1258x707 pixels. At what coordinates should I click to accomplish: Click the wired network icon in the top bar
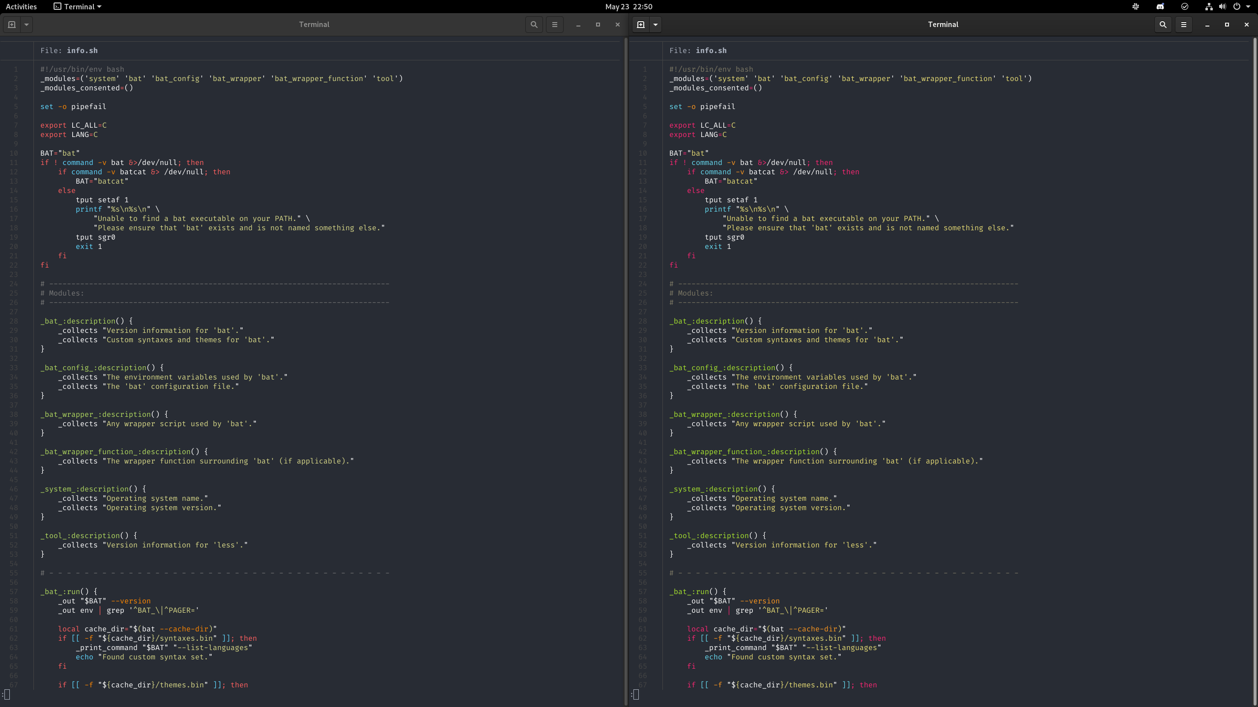point(1208,6)
